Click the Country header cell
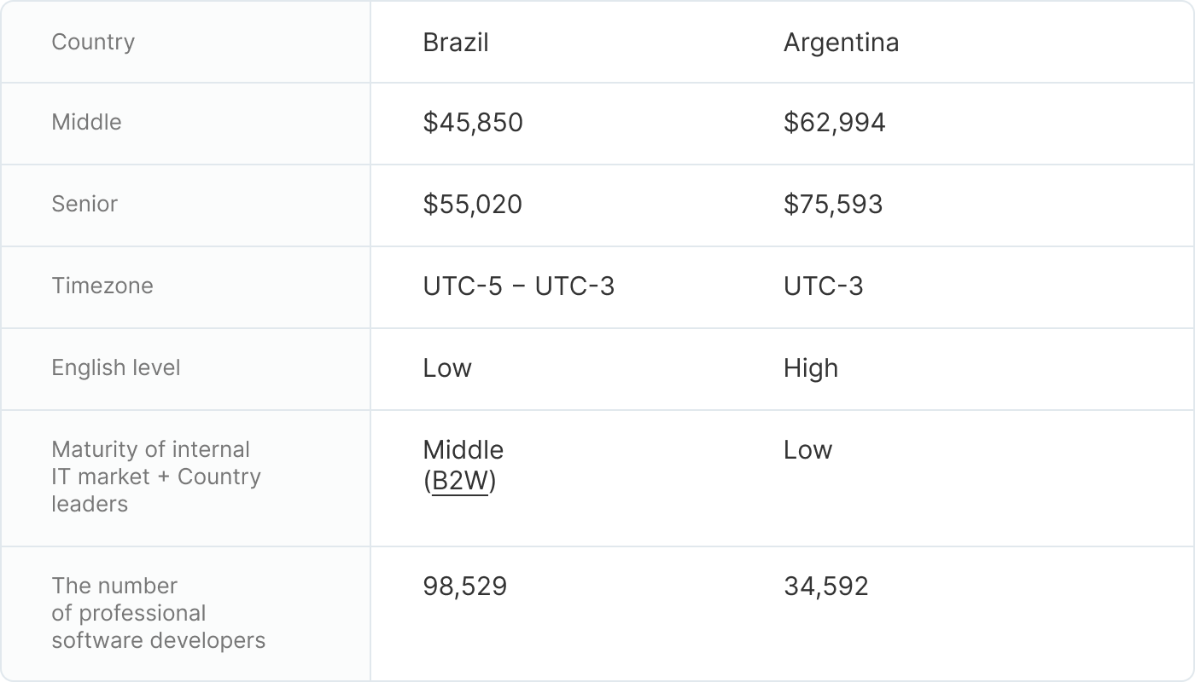The image size is (1195, 682). [x=93, y=42]
